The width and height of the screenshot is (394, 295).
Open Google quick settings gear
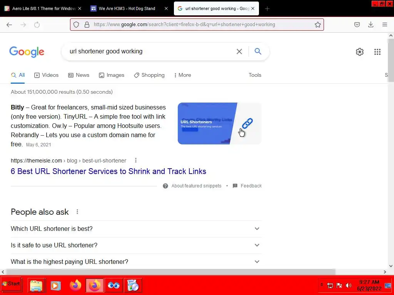(360, 52)
